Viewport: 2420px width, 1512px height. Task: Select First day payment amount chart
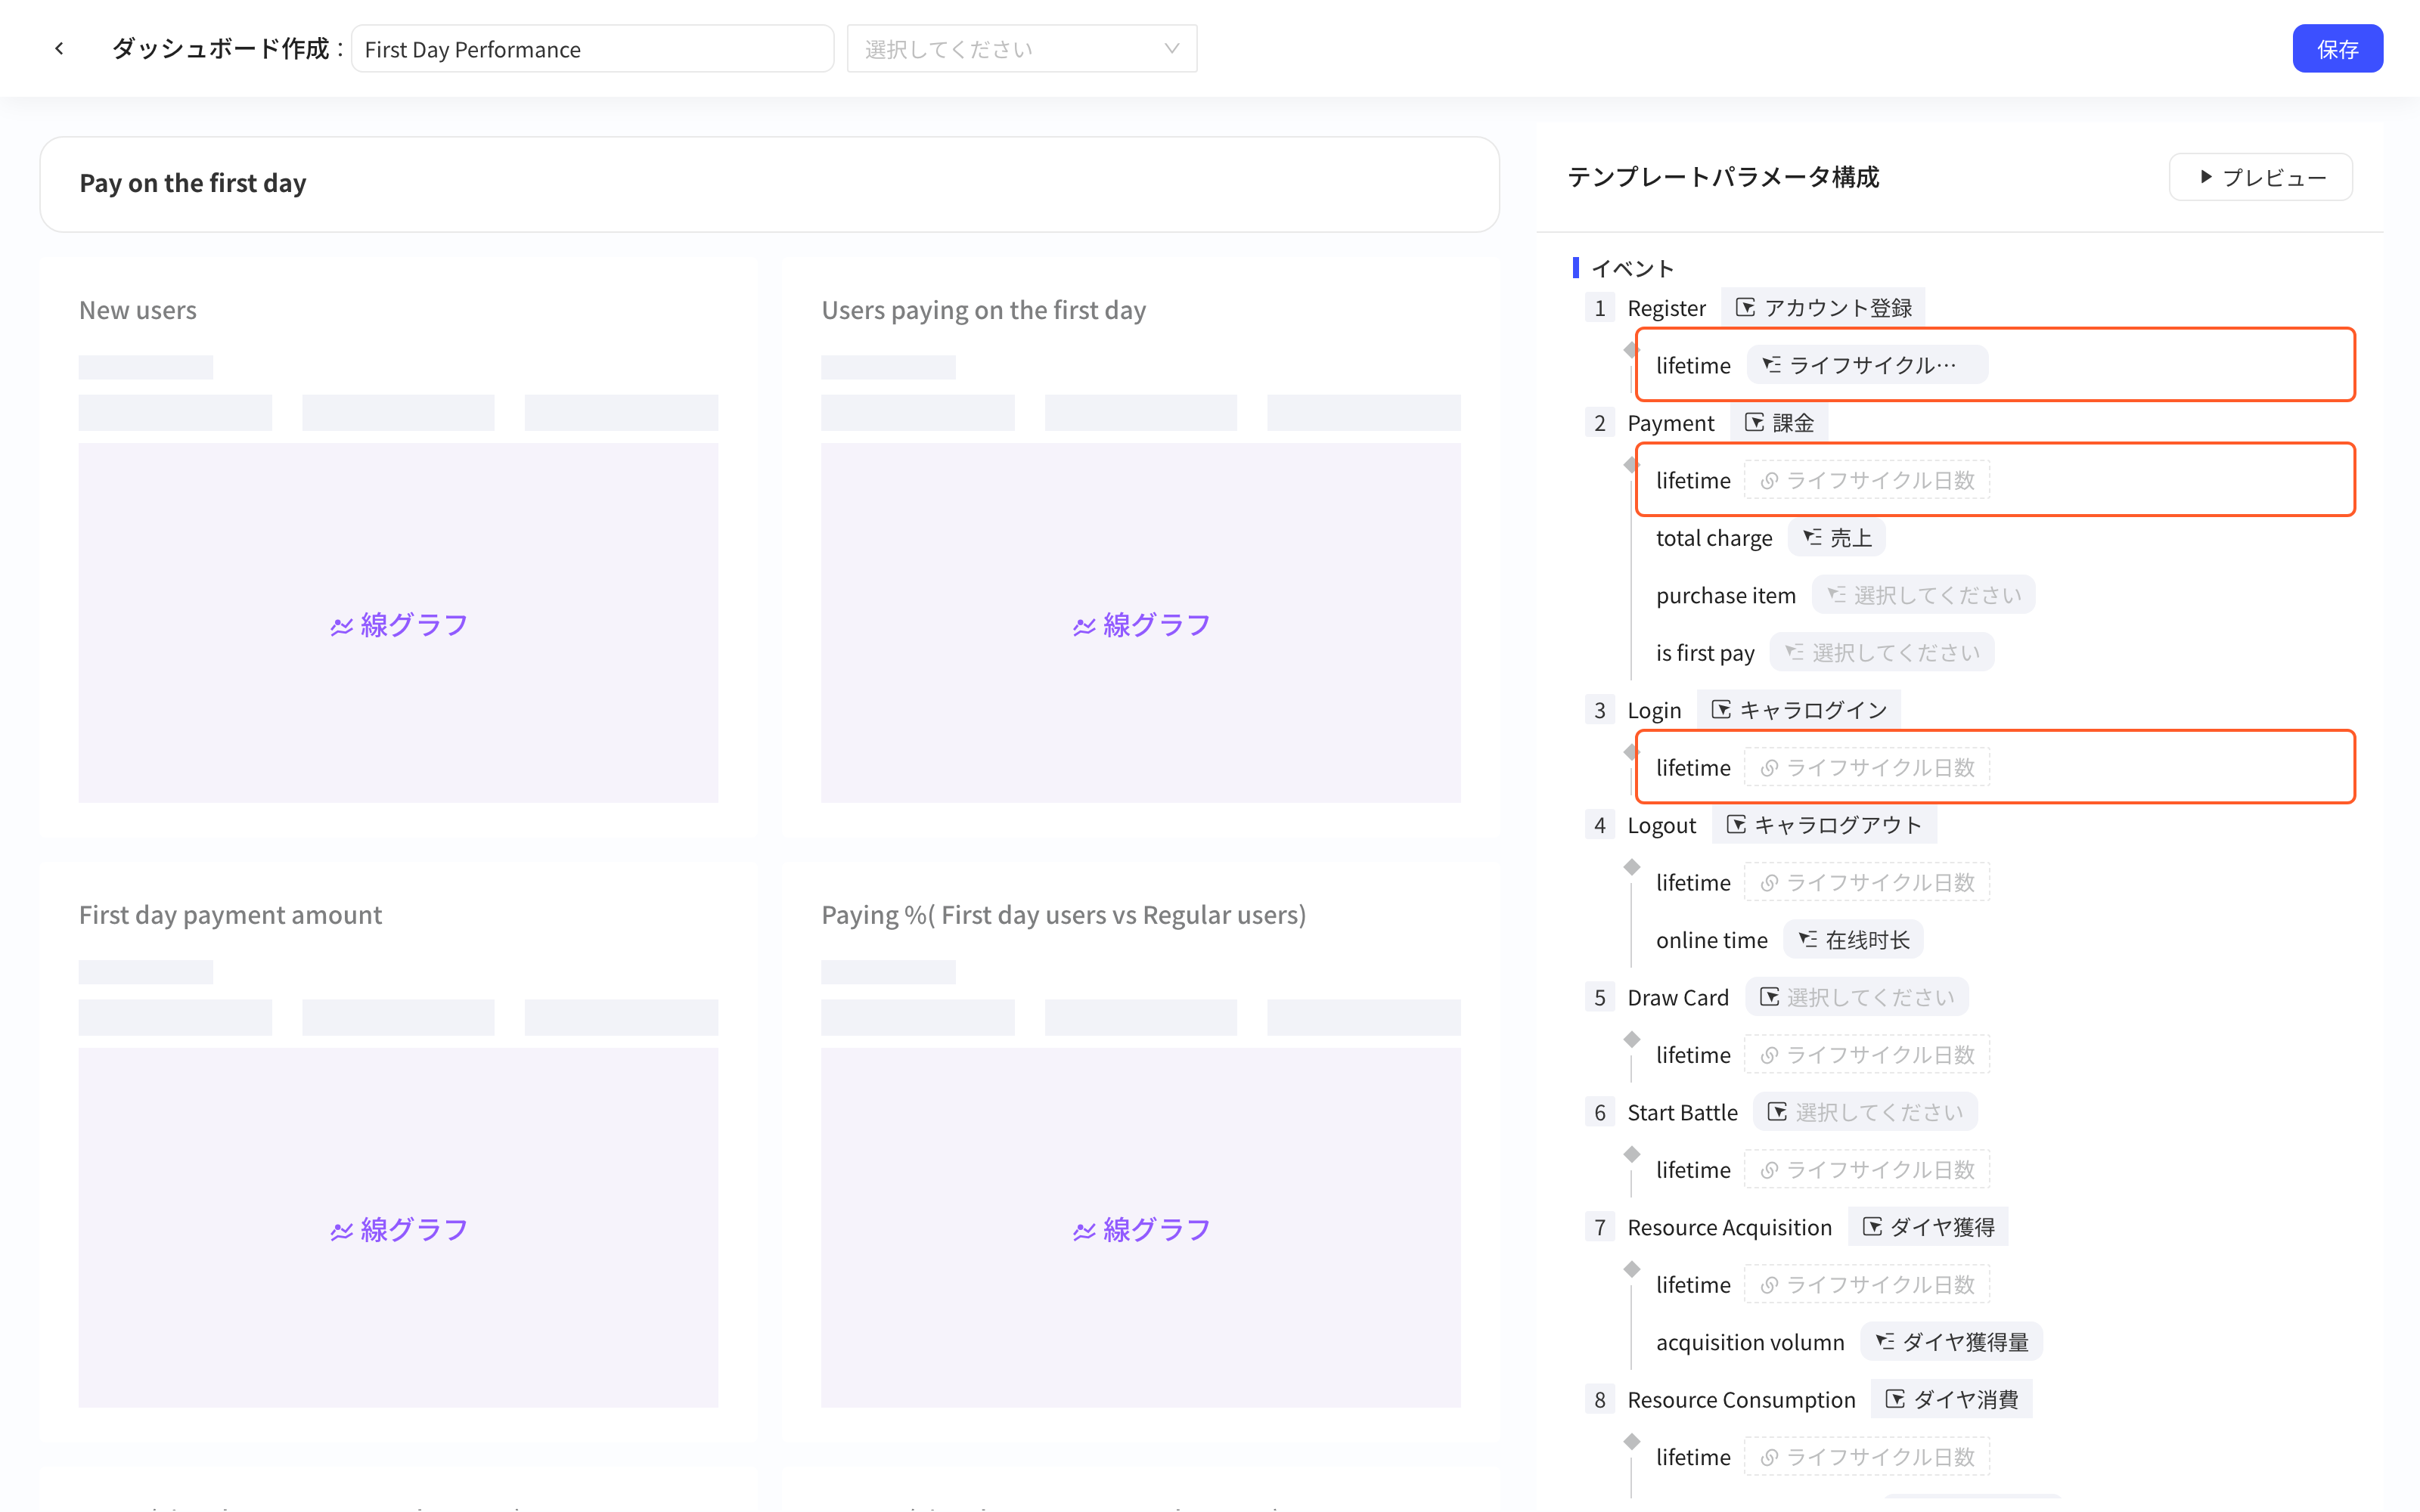click(x=398, y=1152)
